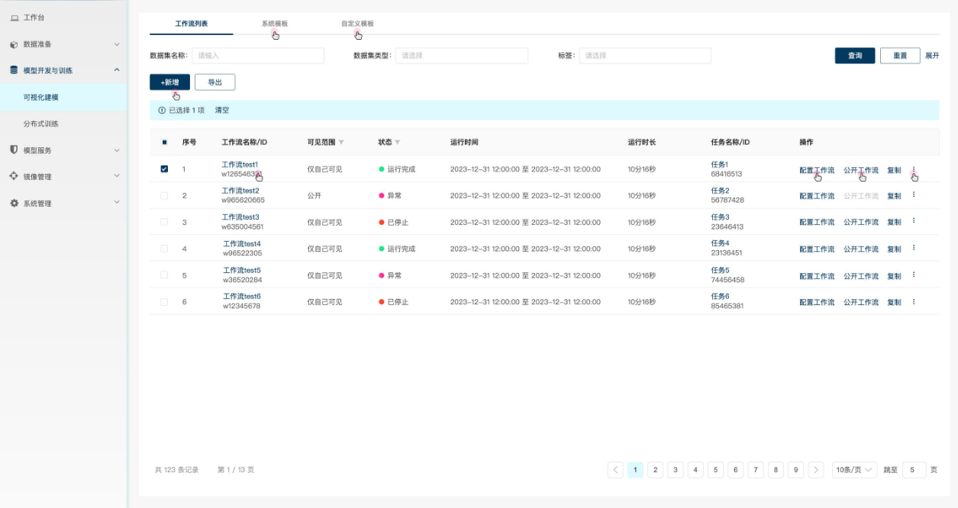Click the 镜像管理 icon in sidebar
958x508 pixels.
pyautogui.click(x=14, y=176)
